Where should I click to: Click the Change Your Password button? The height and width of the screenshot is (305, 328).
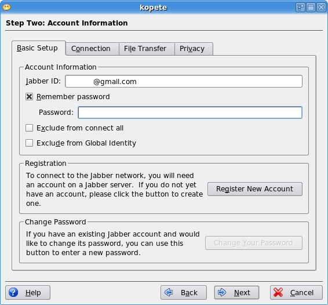pos(253,243)
